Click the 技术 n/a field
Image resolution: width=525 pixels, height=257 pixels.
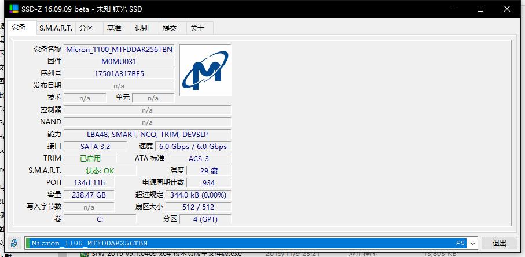coord(85,98)
